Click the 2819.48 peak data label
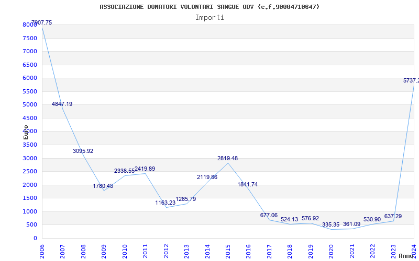 pos(227,159)
